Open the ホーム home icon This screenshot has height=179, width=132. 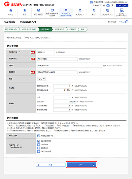pos(11,11)
